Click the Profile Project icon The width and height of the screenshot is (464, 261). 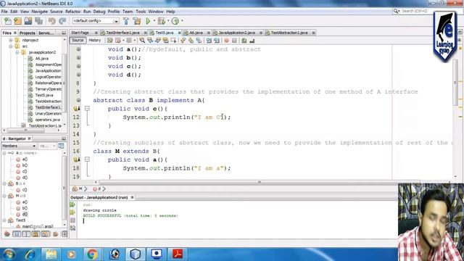[175, 21]
